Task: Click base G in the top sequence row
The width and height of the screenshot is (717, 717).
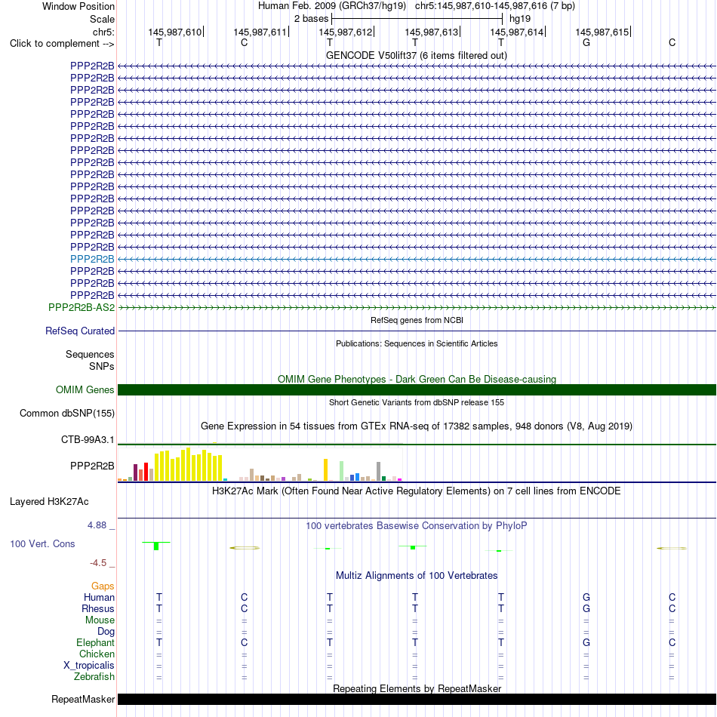Action: tap(586, 42)
